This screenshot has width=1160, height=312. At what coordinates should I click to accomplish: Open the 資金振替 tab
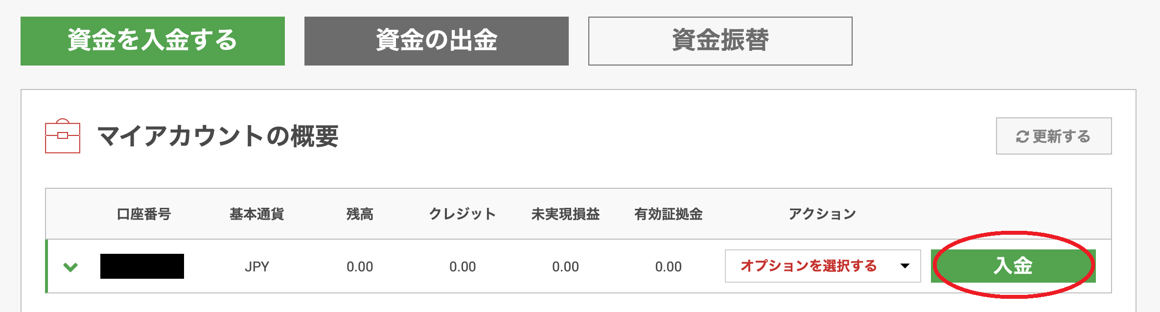click(x=720, y=41)
